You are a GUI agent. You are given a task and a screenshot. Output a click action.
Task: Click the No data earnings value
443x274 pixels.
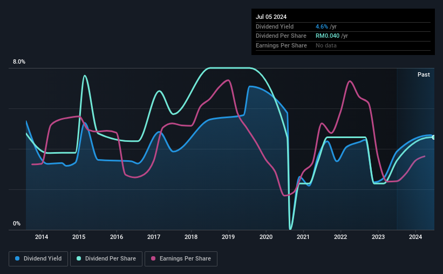pyautogui.click(x=326, y=45)
